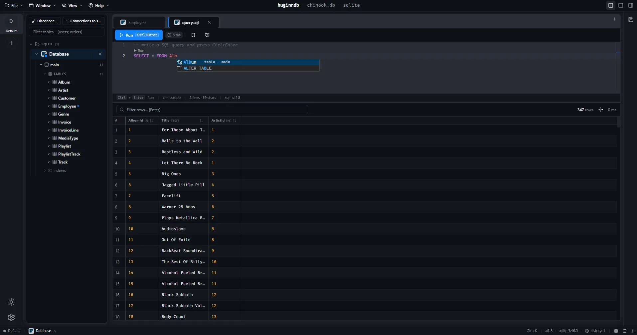The image size is (637, 335).
Task: Click the Ctrl+K command palette hint
Action: (x=532, y=331)
